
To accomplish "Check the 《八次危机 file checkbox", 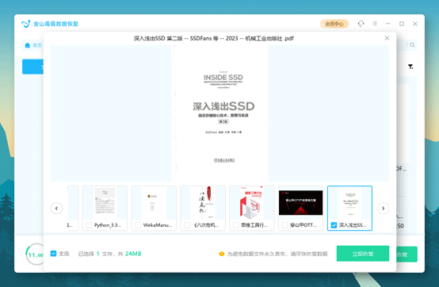I will pyautogui.click(x=187, y=225).
